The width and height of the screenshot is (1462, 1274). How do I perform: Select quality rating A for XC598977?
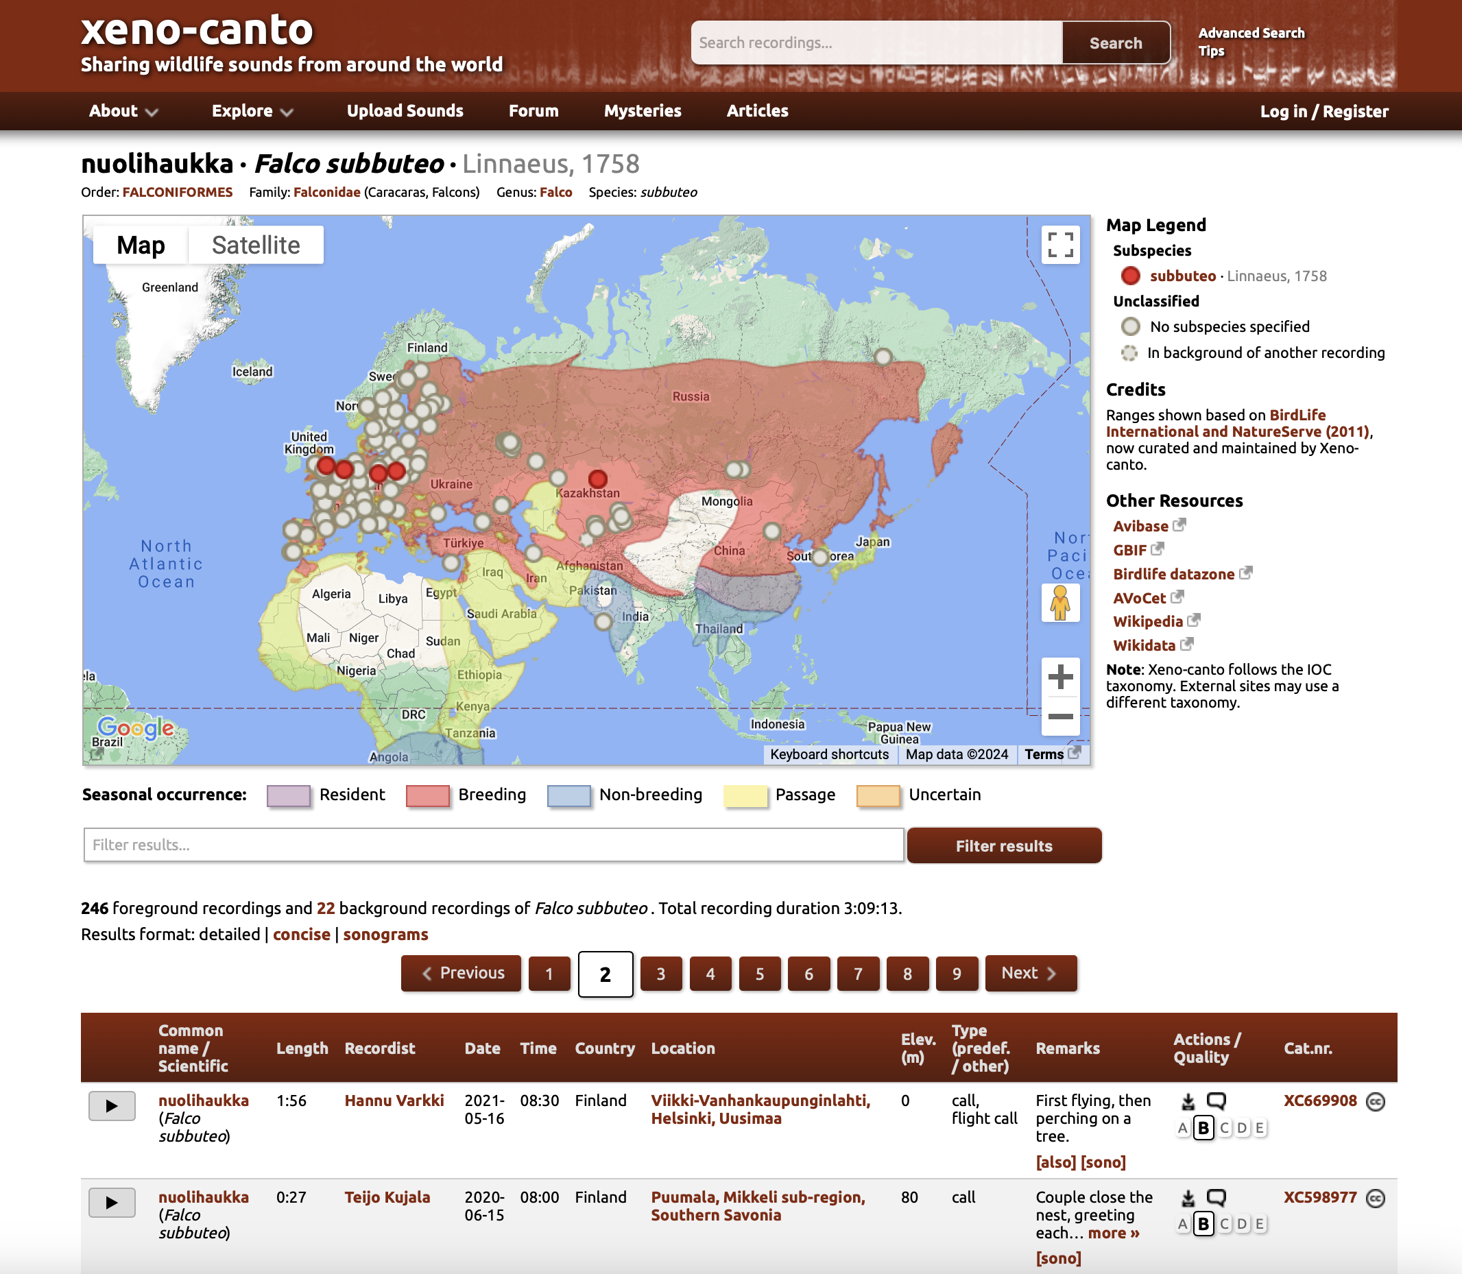(1182, 1223)
